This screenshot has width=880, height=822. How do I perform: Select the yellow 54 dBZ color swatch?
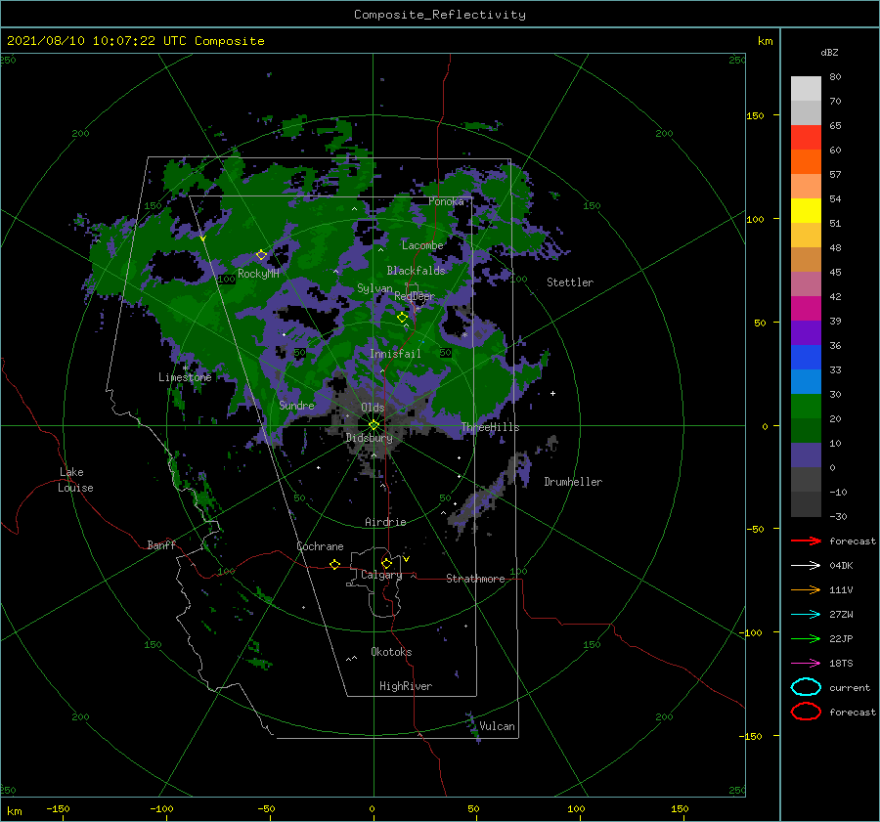pos(806,210)
